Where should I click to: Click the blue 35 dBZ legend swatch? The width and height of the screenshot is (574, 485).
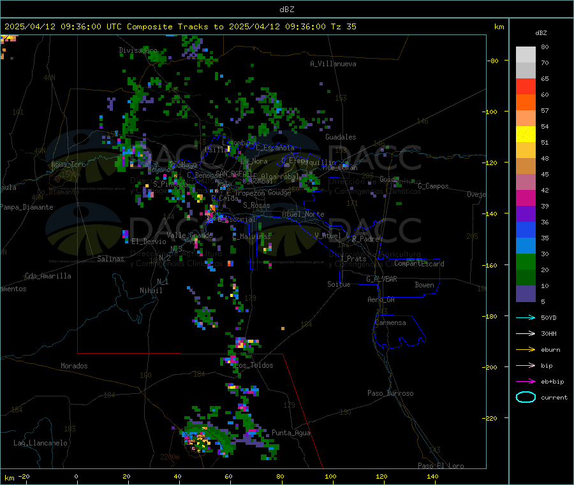526,229
